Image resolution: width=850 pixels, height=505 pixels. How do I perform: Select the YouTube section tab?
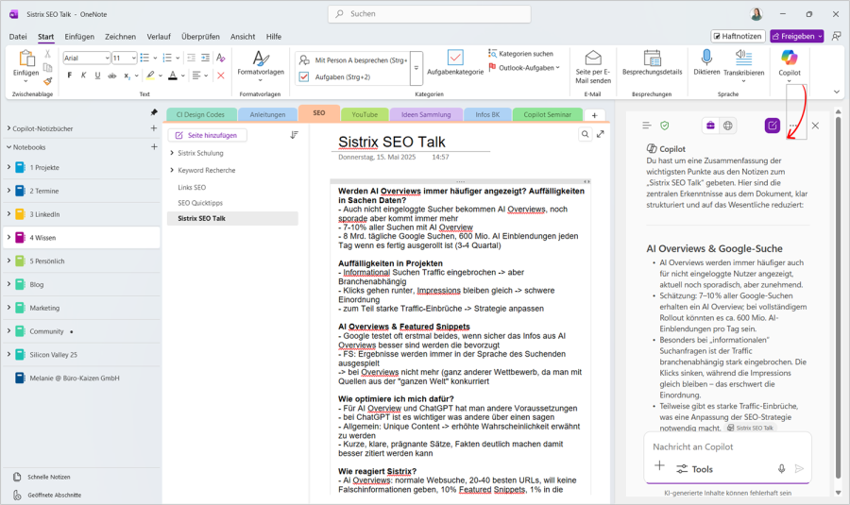tap(365, 114)
